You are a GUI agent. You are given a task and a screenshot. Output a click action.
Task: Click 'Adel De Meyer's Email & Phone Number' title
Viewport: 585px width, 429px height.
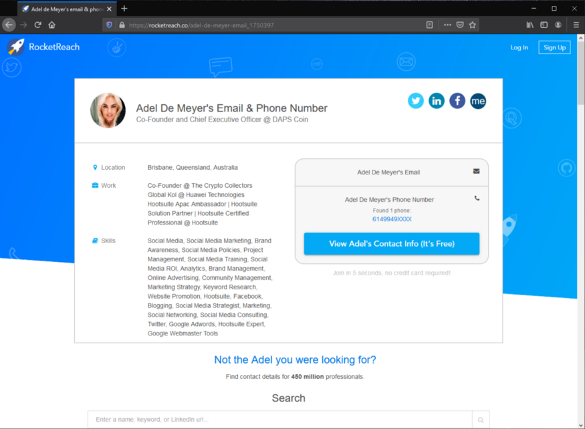click(x=232, y=108)
